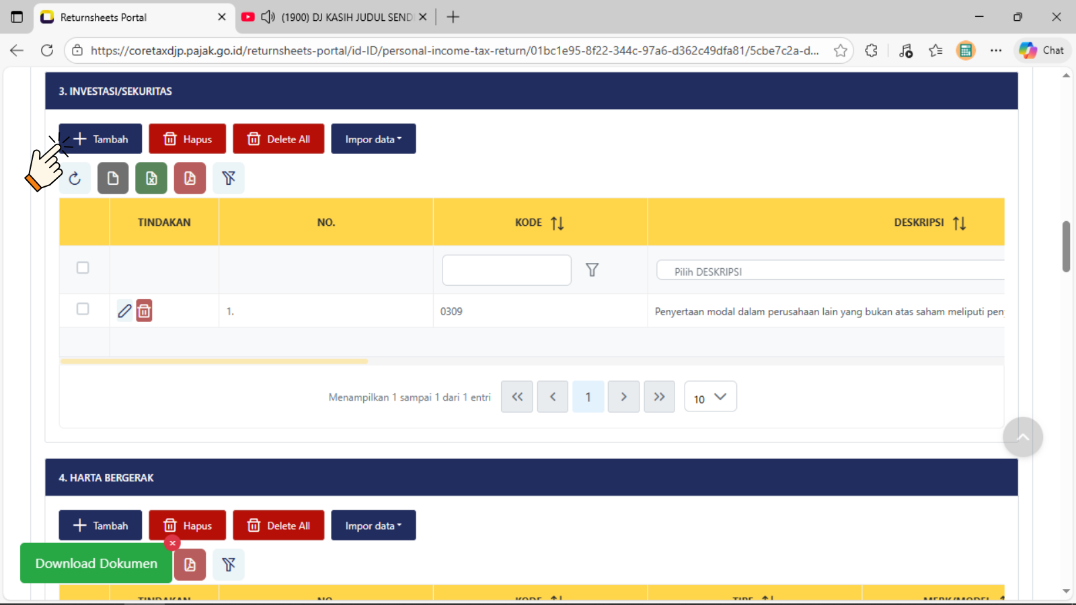Image resolution: width=1076 pixels, height=605 pixels.
Task: Expand the rows-per-page selector showing 10
Action: 710,397
